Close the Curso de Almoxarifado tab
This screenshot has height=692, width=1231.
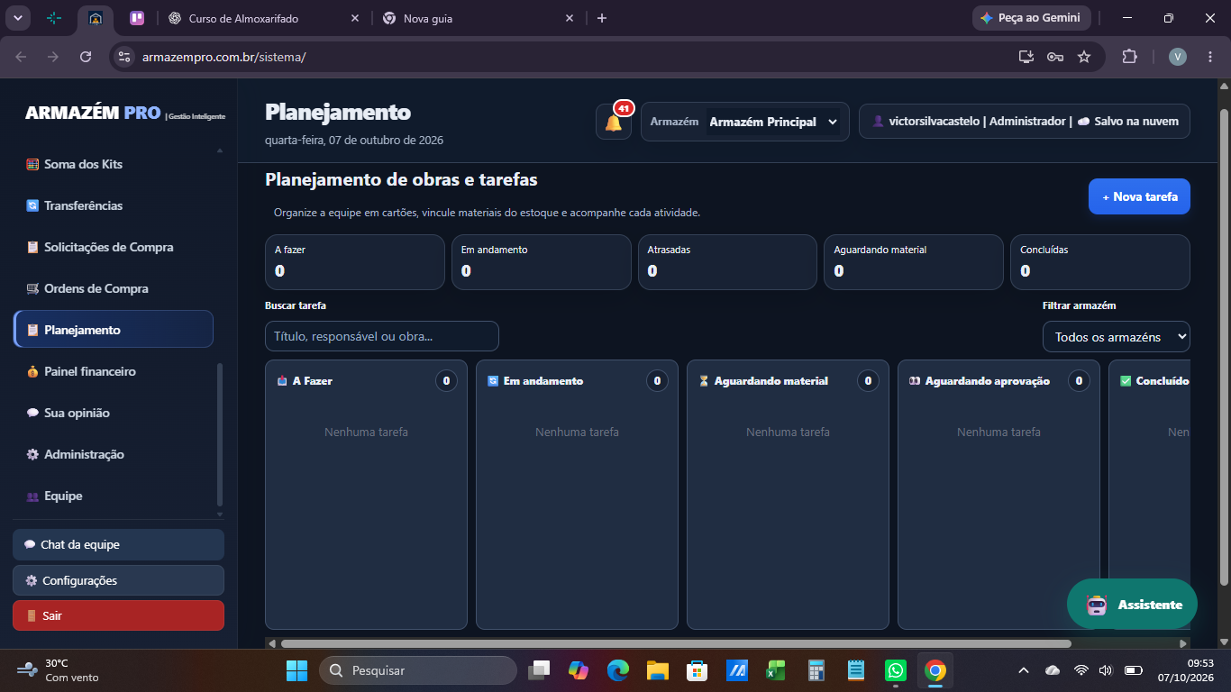[353, 18]
